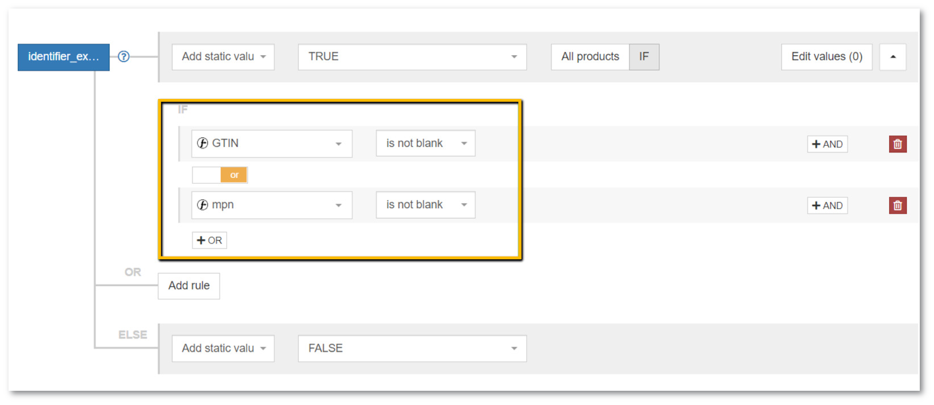
Task: Open the top 'Add static value' dropdown
Action: pyautogui.click(x=223, y=57)
